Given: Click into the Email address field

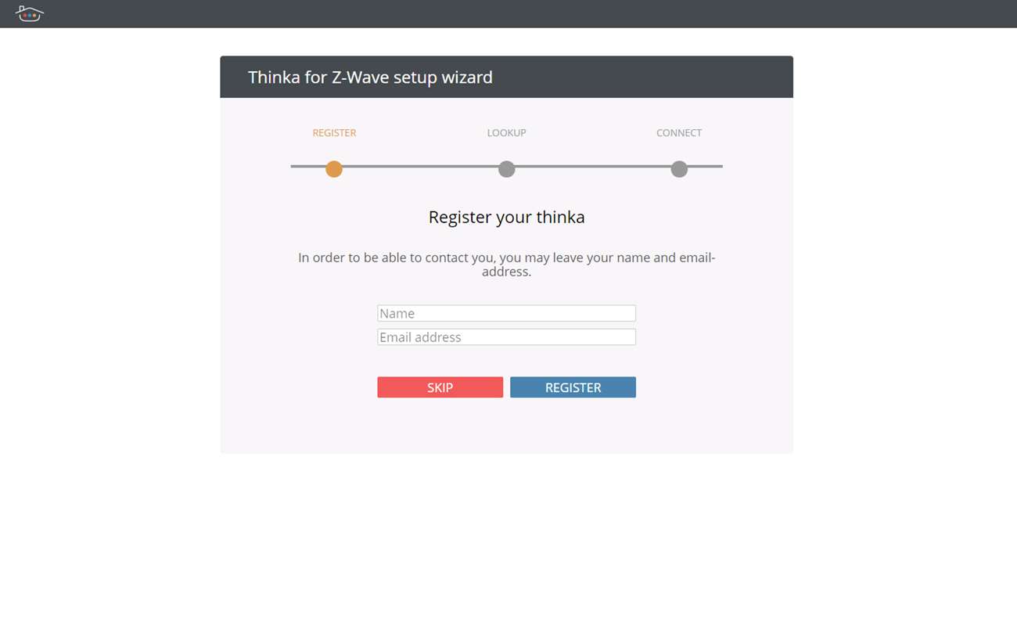Looking at the screenshot, I should point(506,337).
